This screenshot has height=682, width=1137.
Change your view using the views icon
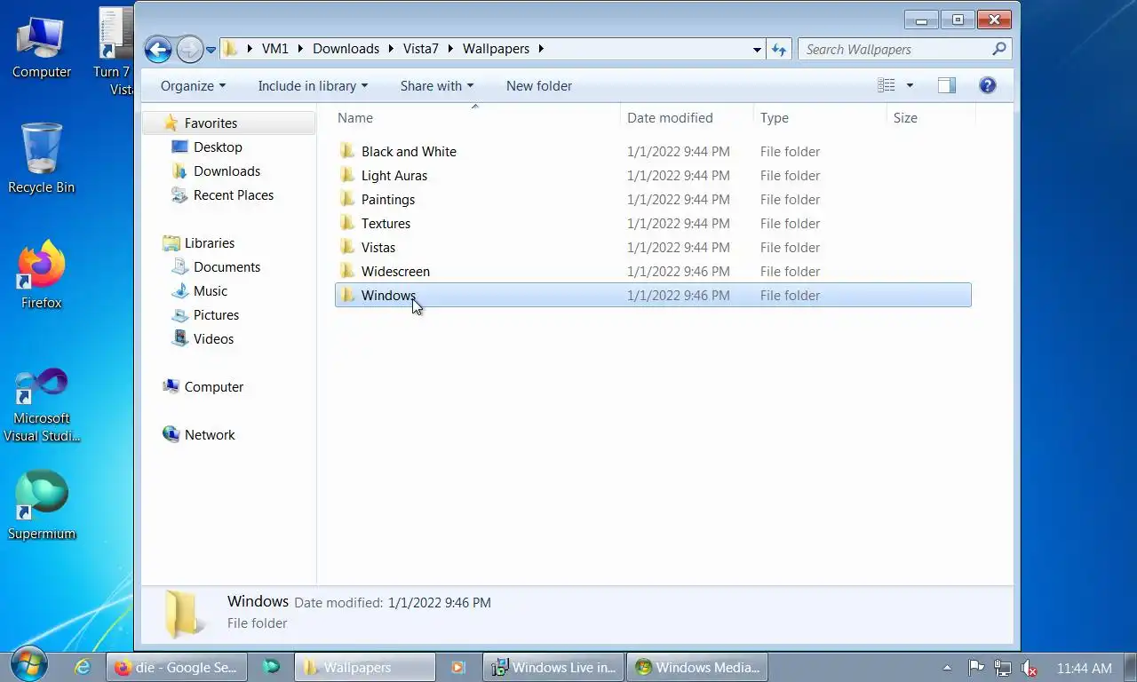click(x=887, y=86)
